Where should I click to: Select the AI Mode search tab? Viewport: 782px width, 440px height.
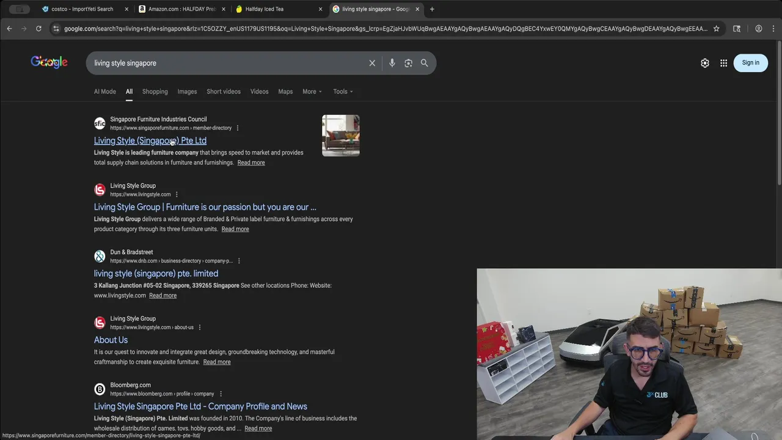point(105,92)
